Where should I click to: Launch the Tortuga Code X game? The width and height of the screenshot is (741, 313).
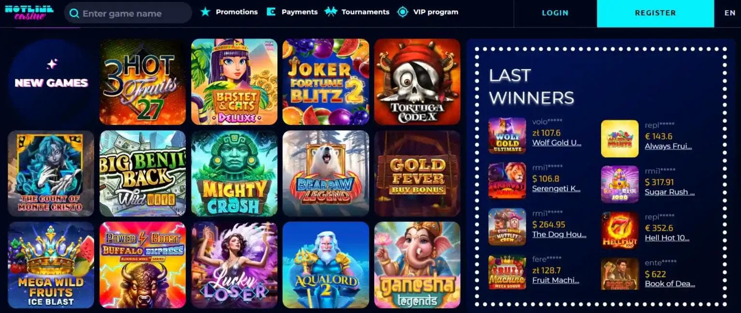tap(417, 82)
